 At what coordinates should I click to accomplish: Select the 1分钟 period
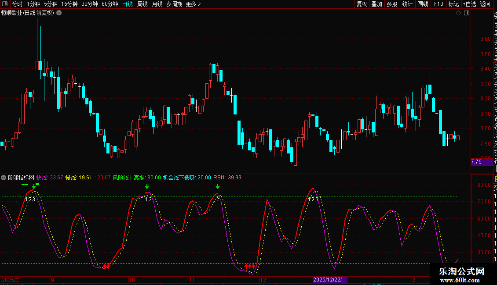[33, 4]
